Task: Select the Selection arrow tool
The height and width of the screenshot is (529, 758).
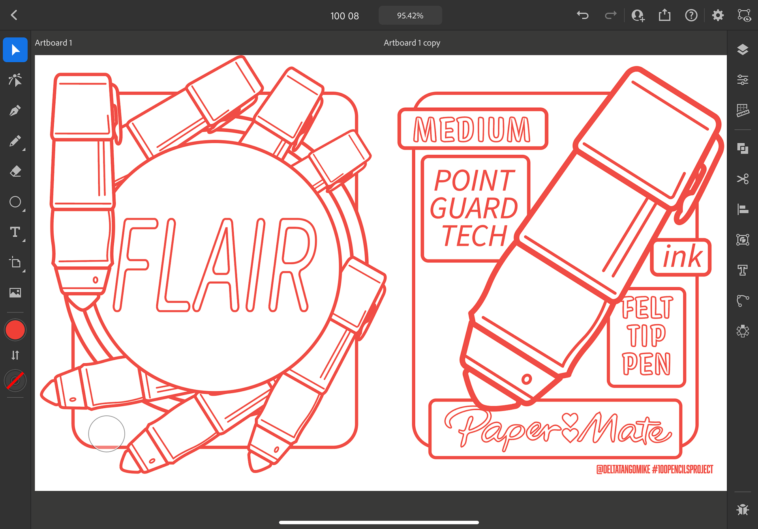Action: (x=15, y=50)
